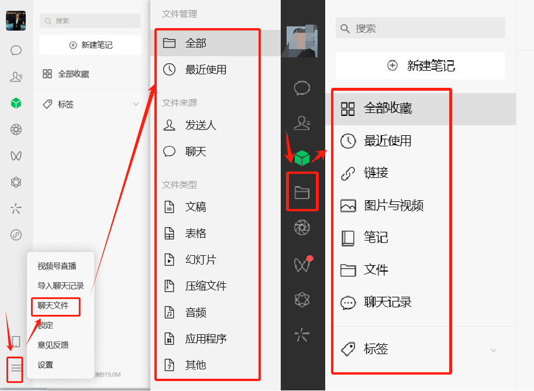Click the large 搜索 search field
Image resolution: width=534 pixels, height=391 pixels.
(421, 28)
